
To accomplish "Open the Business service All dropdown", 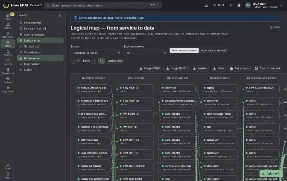I will pyautogui.click(x=145, y=53).
